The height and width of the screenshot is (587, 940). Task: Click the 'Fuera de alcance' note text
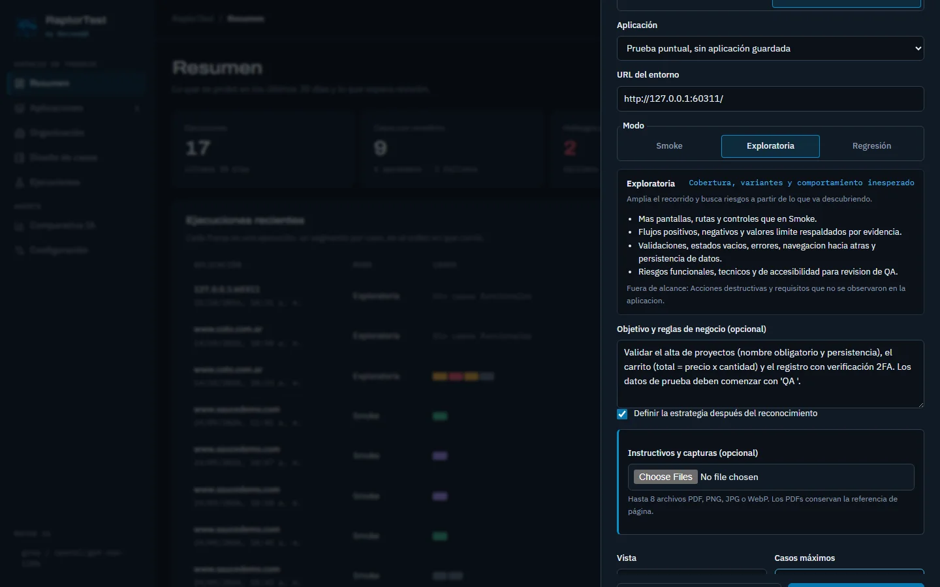[x=766, y=294]
